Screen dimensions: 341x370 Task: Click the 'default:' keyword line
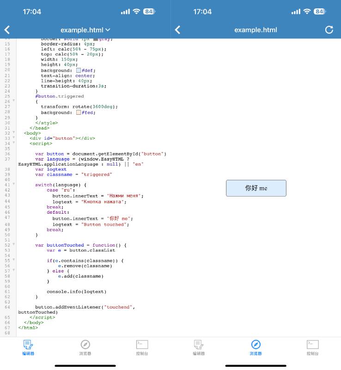pos(58,212)
